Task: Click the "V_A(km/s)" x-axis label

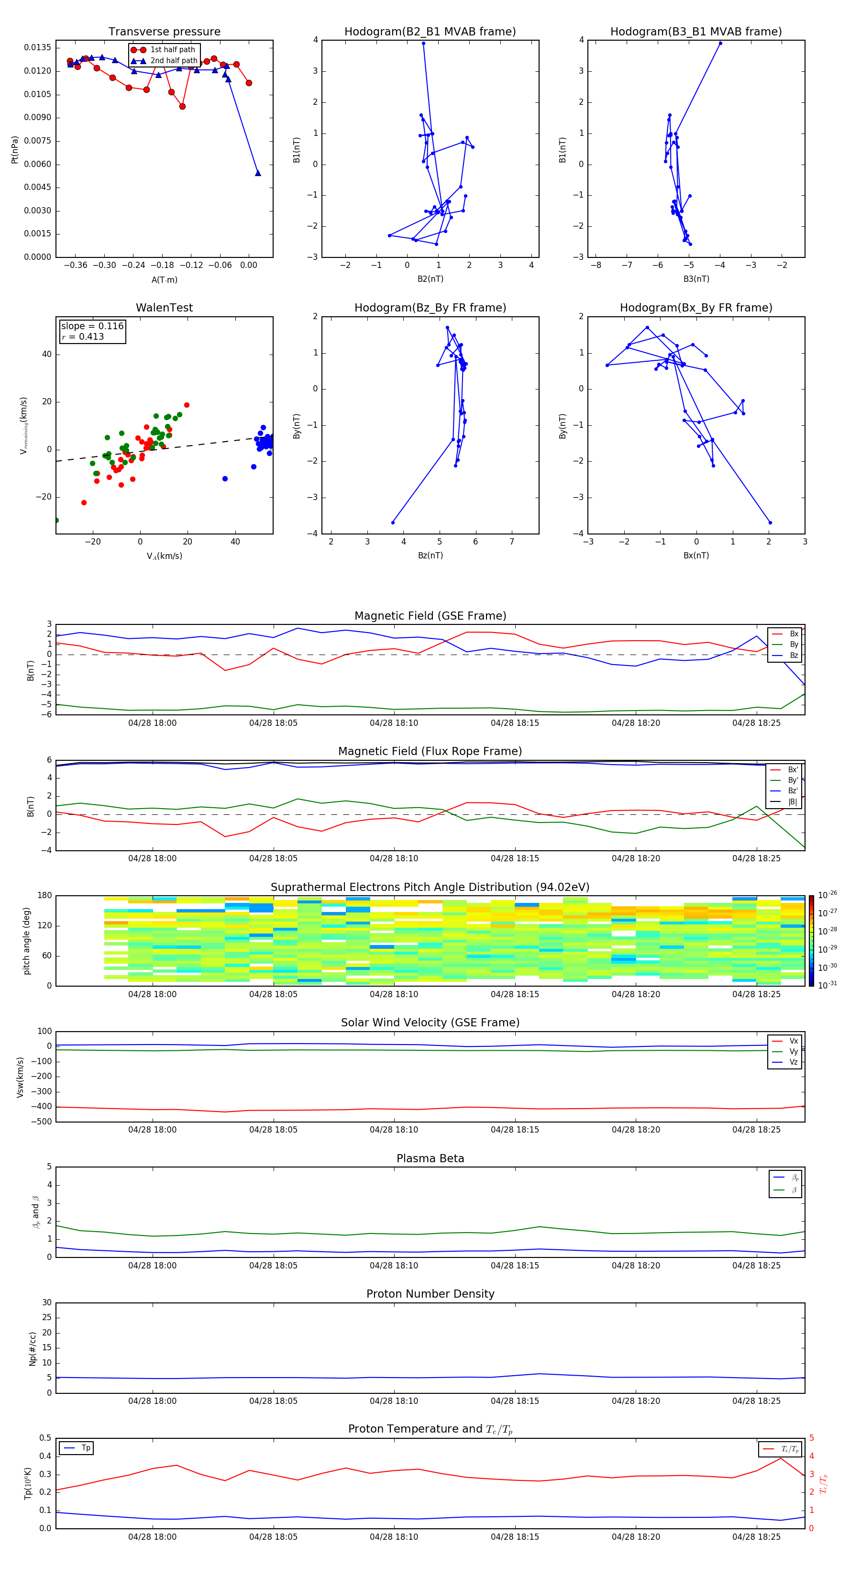Action: pyautogui.click(x=164, y=556)
